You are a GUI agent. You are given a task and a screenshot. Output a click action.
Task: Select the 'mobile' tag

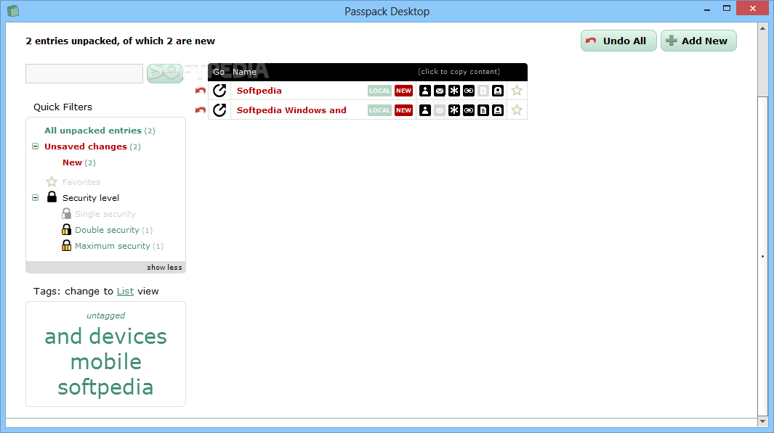(x=105, y=362)
